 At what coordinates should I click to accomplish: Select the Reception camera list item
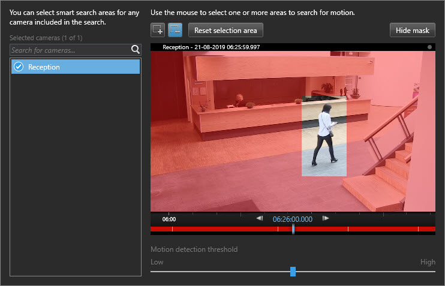point(76,67)
